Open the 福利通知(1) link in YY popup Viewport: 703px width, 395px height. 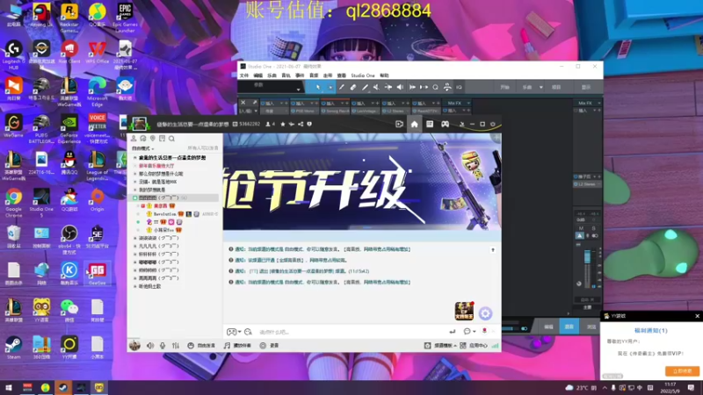click(x=650, y=331)
